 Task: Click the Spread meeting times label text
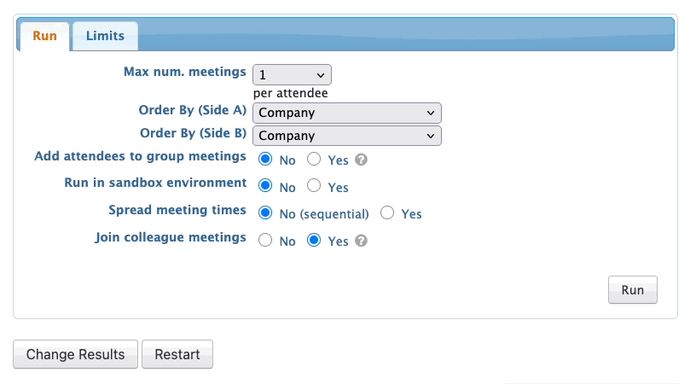(177, 210)
